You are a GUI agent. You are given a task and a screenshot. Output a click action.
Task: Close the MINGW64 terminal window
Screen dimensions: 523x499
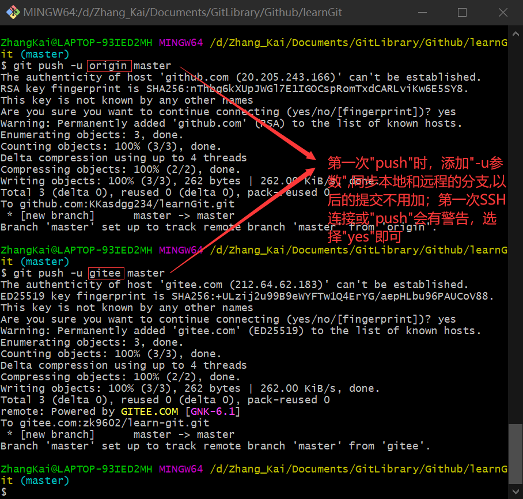click(503, 12)
